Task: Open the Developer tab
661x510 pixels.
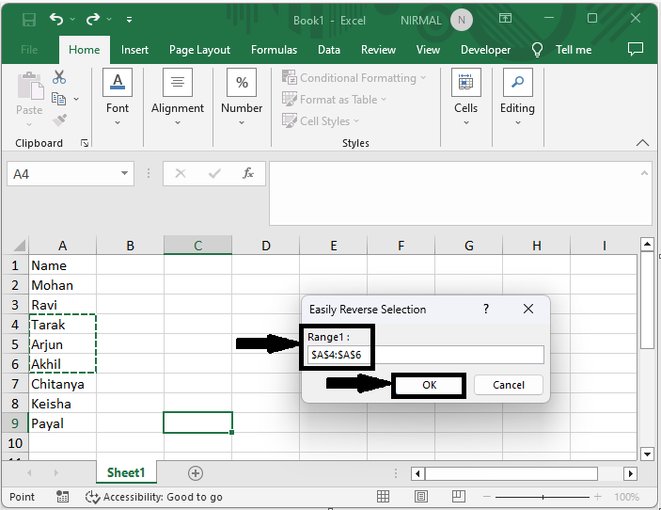Action: [485, 50]
